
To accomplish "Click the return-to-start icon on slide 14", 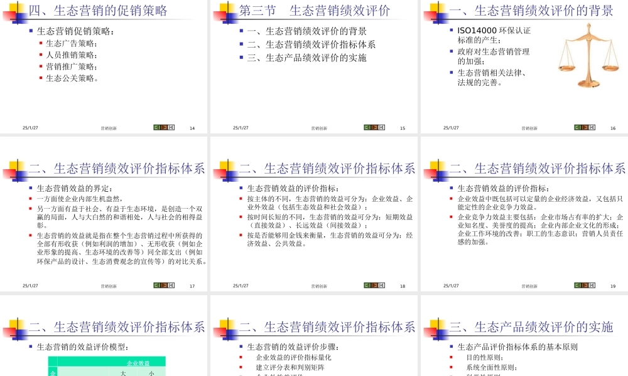I will click(x=171, y=127).
